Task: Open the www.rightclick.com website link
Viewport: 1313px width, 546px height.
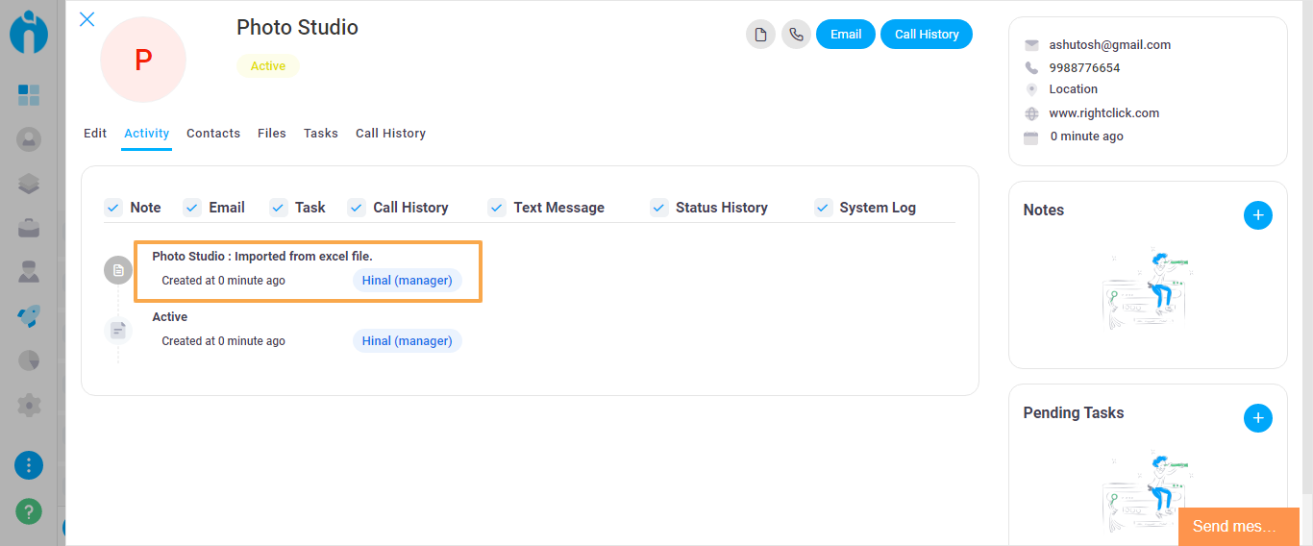Action: [x=1103, y=113]
